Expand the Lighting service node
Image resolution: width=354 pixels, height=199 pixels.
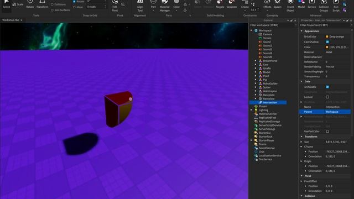(x=251, y=110)
